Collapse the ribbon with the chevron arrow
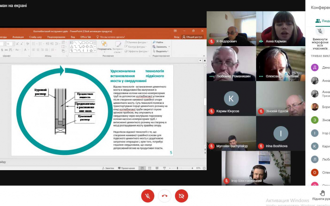The image size is (330, 206). [x=204, y=56]
